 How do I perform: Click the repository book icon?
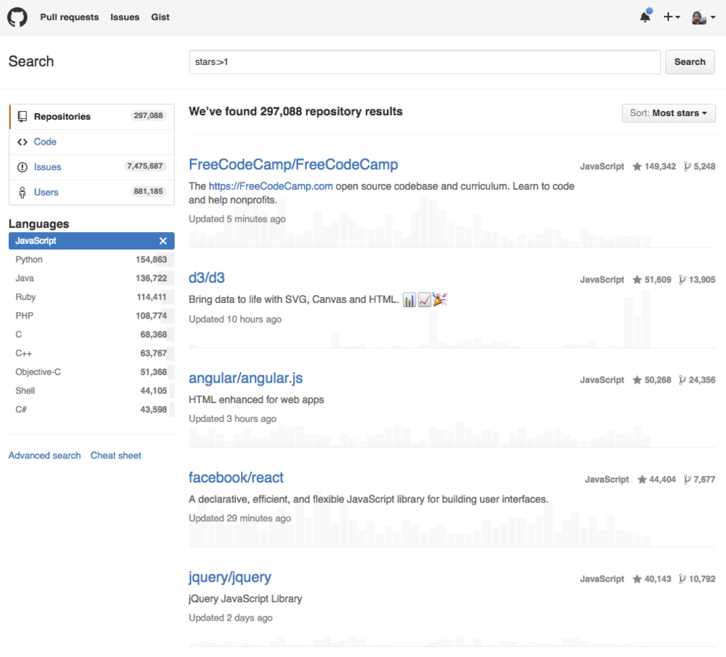22,117
